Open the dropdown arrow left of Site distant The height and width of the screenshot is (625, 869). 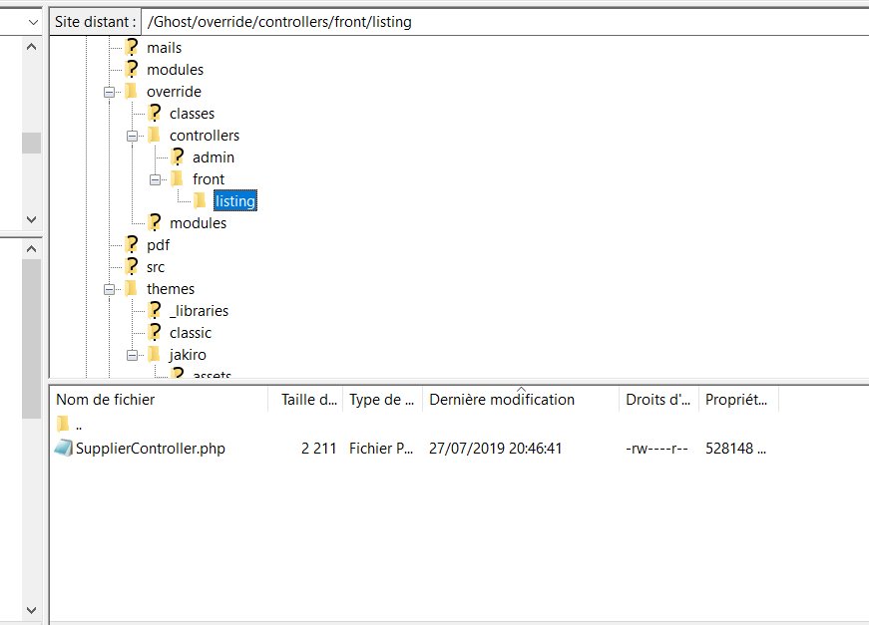pyautogui.click(x=33, y=22)
